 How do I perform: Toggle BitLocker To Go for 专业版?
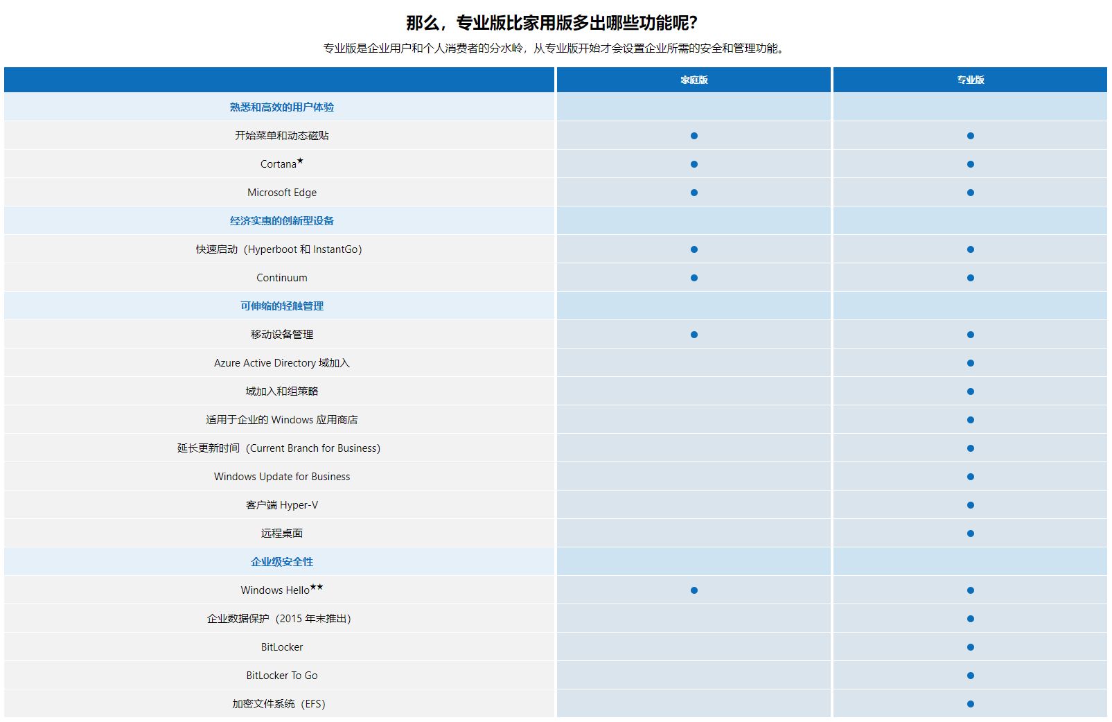point(971,676)
